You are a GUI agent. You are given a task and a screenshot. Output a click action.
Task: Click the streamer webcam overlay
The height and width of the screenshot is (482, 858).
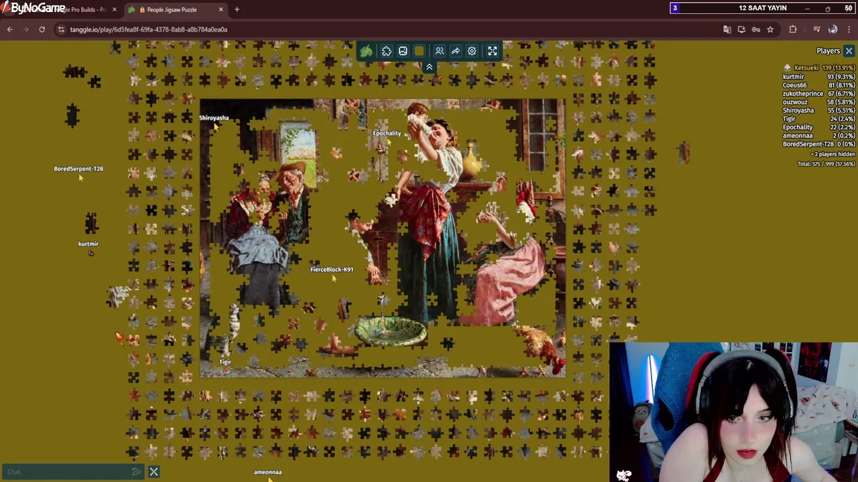click(x=733, y=412)
